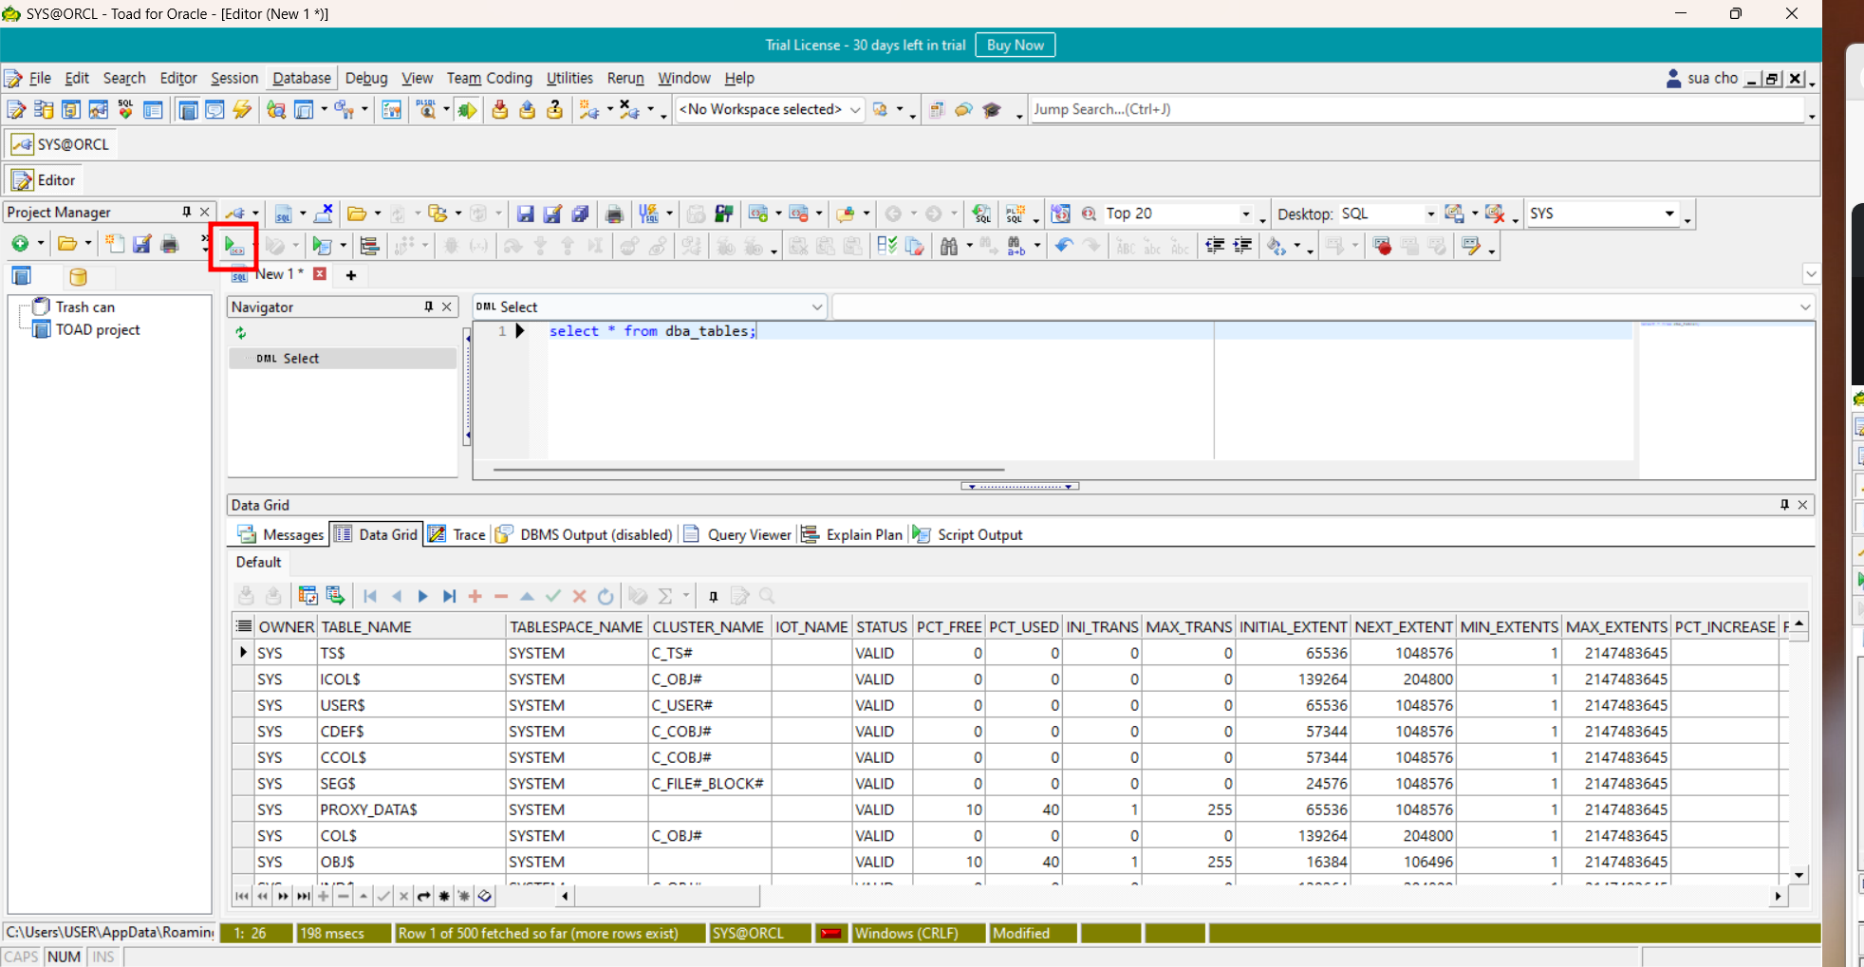Close the Navigator panel
The width and height of the screenshot is (1864, 967).
(447, 307)
